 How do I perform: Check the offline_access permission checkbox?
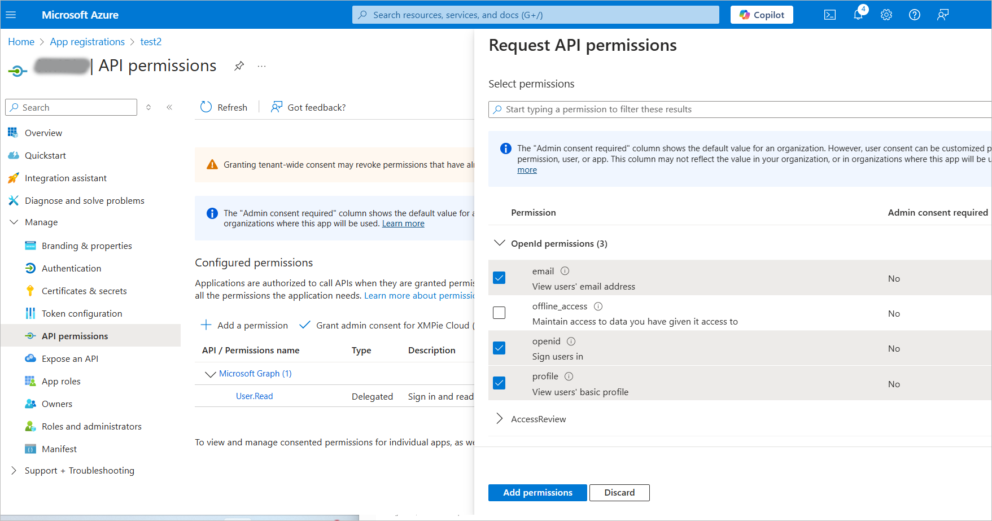(499, 313)
